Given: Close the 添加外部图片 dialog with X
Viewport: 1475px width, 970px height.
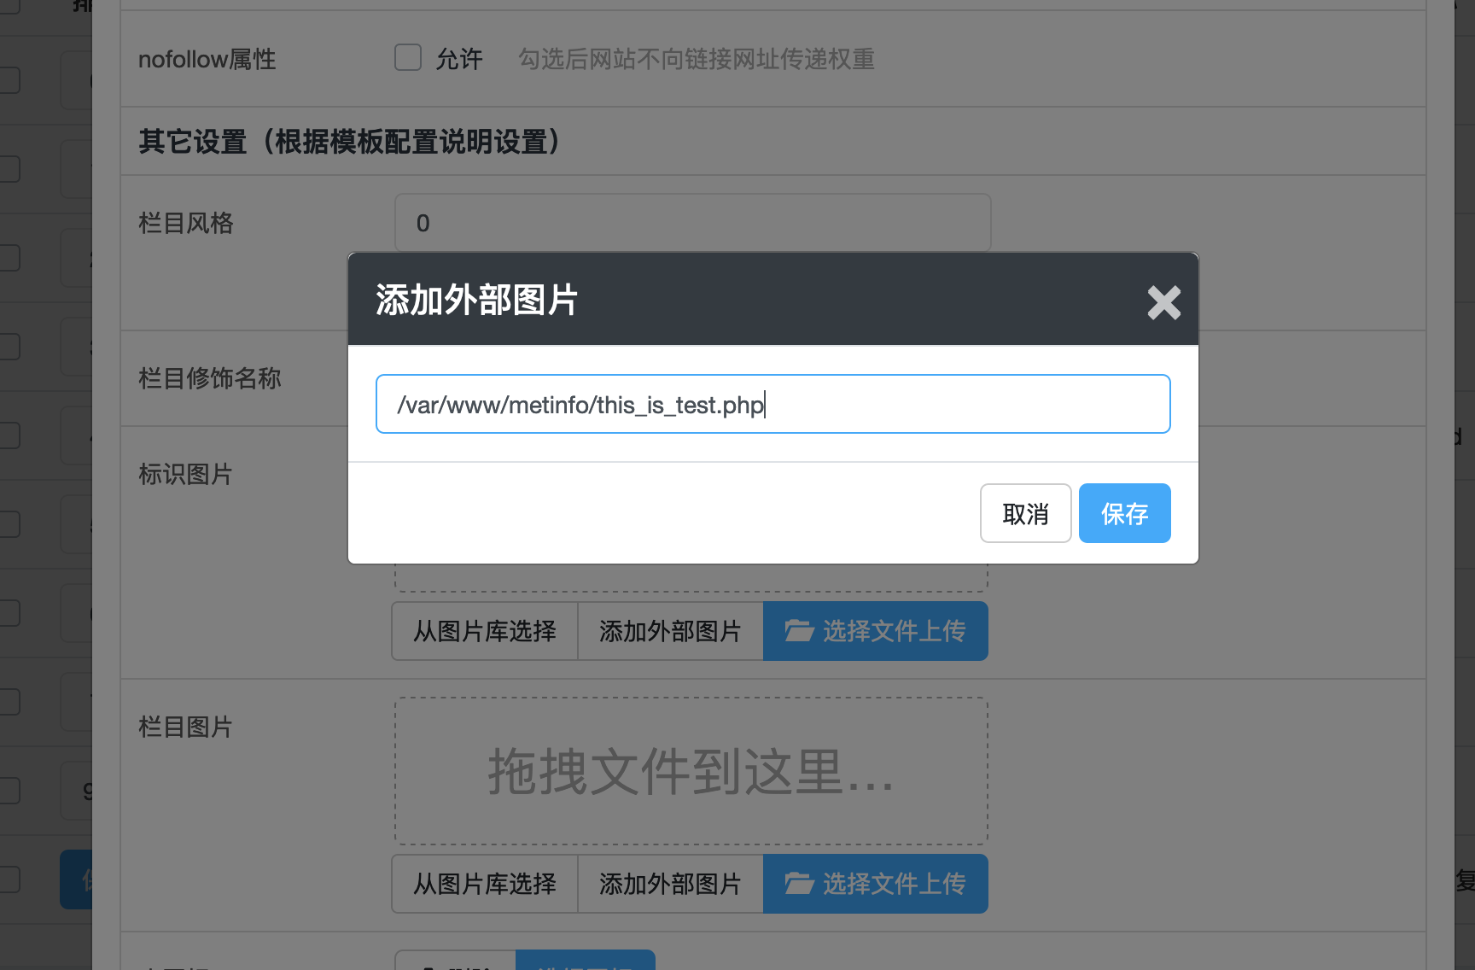Looking at the screenshot, I should tap(1163, 302).
